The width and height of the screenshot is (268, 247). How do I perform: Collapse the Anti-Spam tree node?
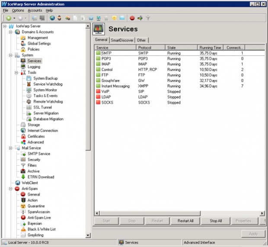point(11,189)
